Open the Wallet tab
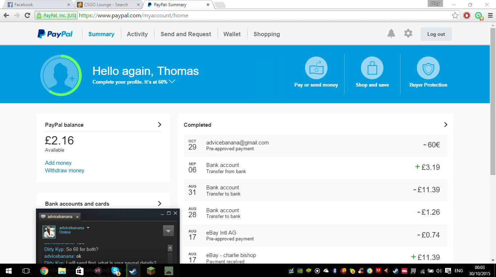Viewport: 496px width, 277px height. point(232,34)
